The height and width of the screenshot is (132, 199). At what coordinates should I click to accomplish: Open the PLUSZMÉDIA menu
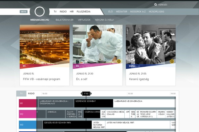pos(84,12)
